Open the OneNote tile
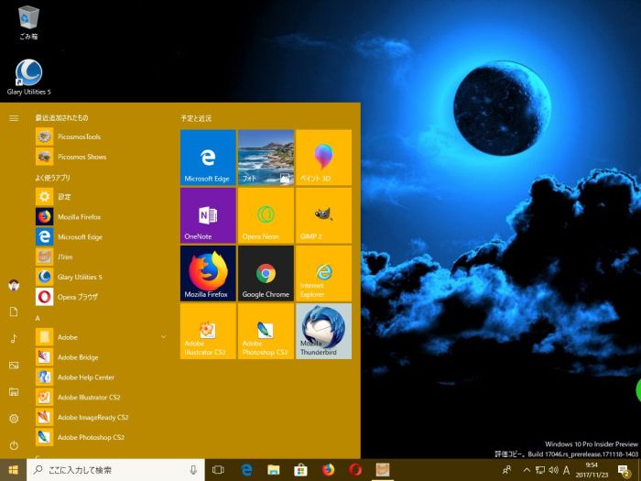The height and width of the screenshot is (481, 641). pos(208,215)
